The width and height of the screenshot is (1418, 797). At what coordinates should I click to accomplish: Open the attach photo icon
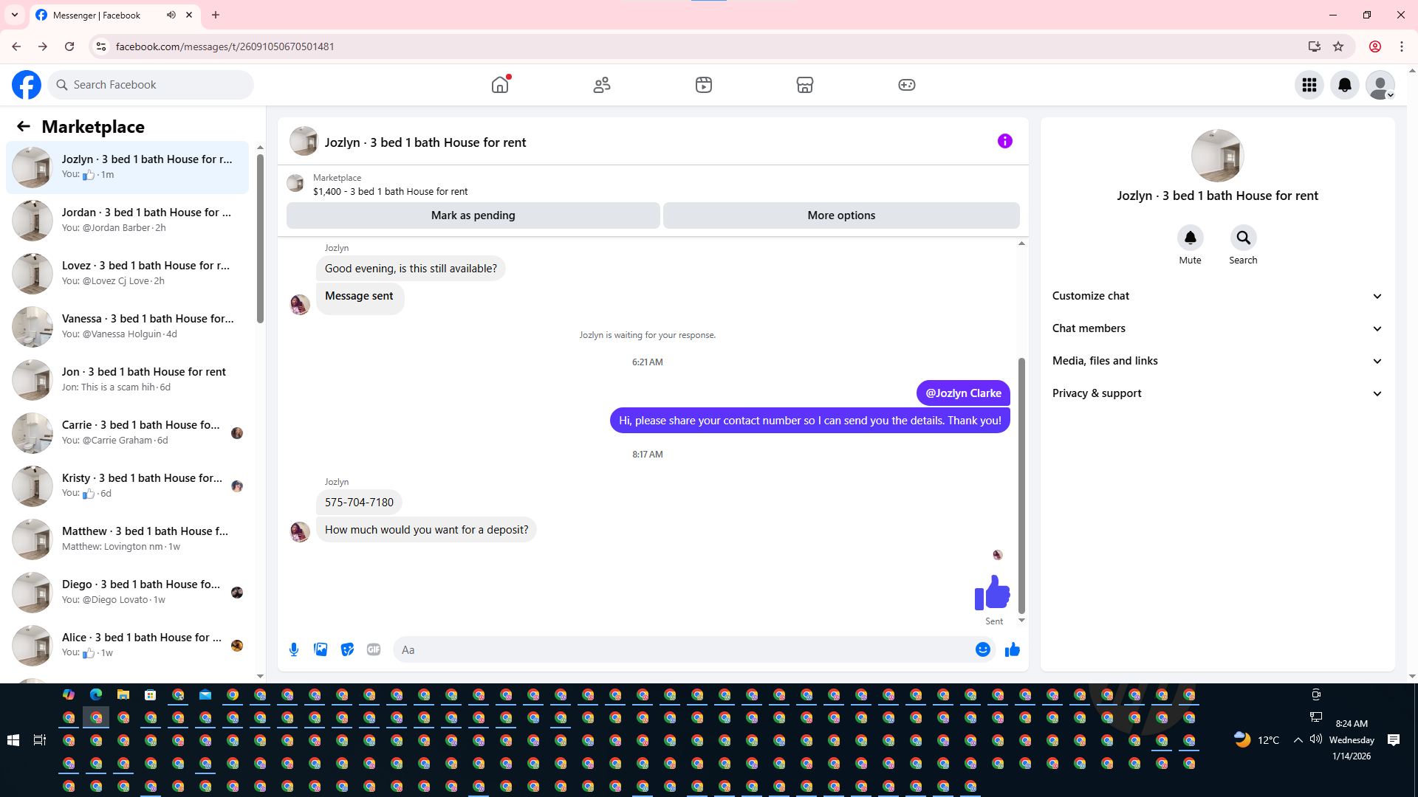tap(321, 649)
